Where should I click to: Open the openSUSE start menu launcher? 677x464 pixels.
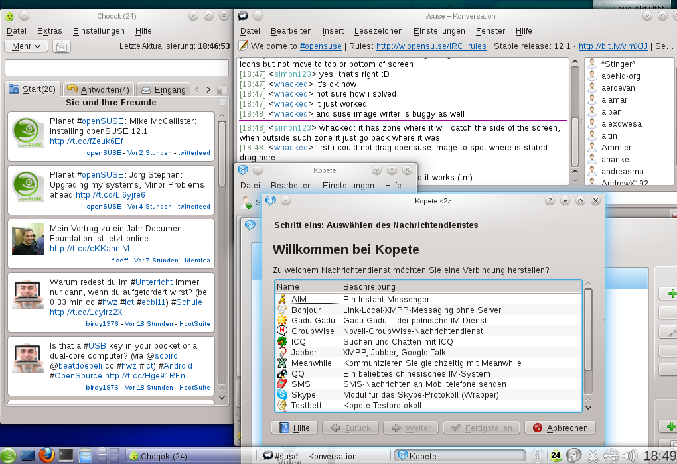click(8, 456)
